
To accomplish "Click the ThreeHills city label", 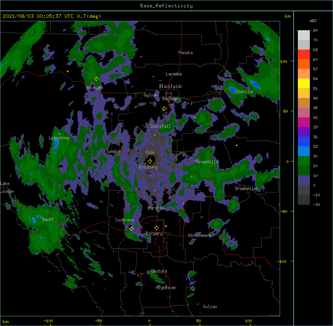I will point(206,162).
